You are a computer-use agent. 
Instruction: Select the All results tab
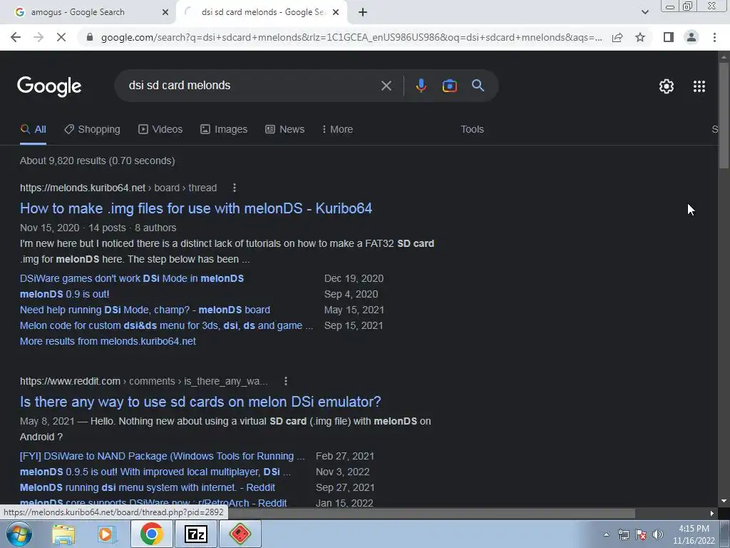33,130
